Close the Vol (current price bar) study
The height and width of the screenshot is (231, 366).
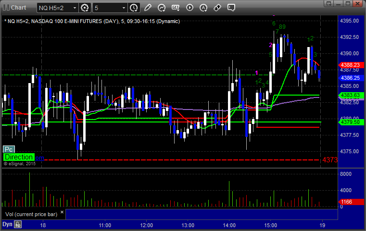pos(62,212)
